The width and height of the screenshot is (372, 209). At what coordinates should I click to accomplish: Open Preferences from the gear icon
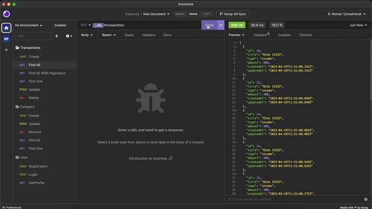3,207
